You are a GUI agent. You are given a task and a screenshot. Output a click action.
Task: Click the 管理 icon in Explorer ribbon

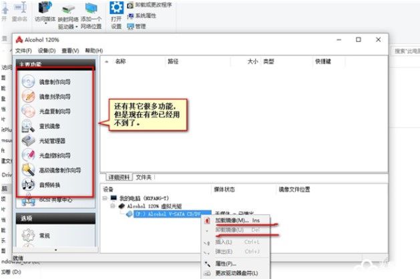click(x=130, y=26)
